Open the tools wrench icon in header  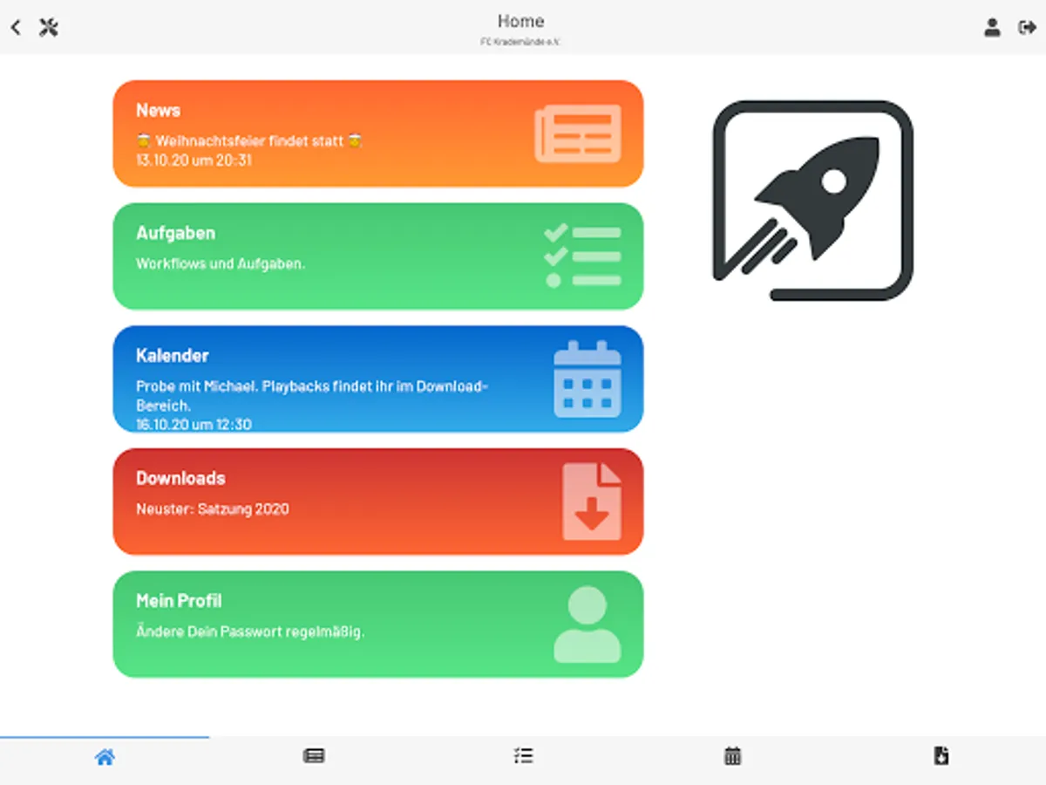pyautogui.click(x=49, y=28)
